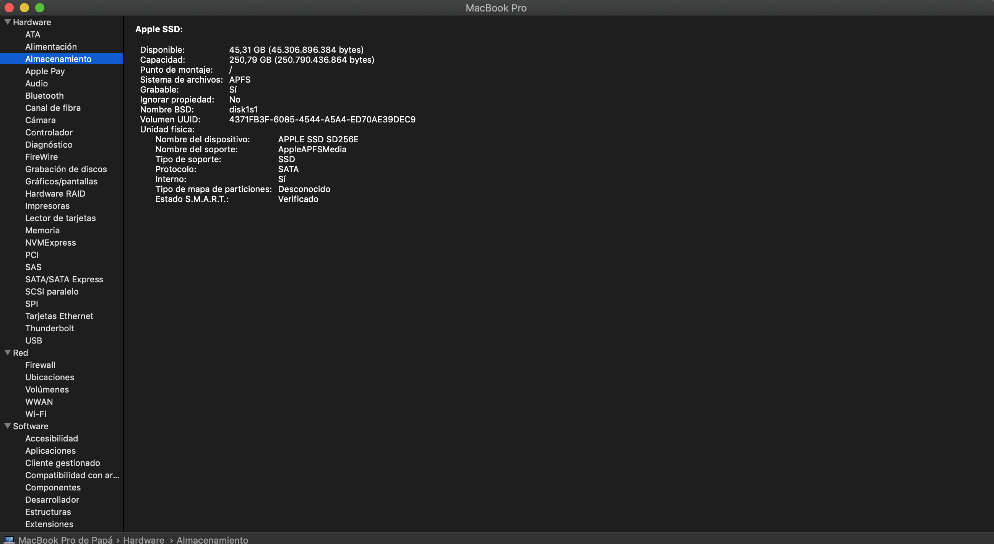This screenshot has height=544, width=994.
Task: Collapse the Red section triangle
Action: click(x=7, y=352)
